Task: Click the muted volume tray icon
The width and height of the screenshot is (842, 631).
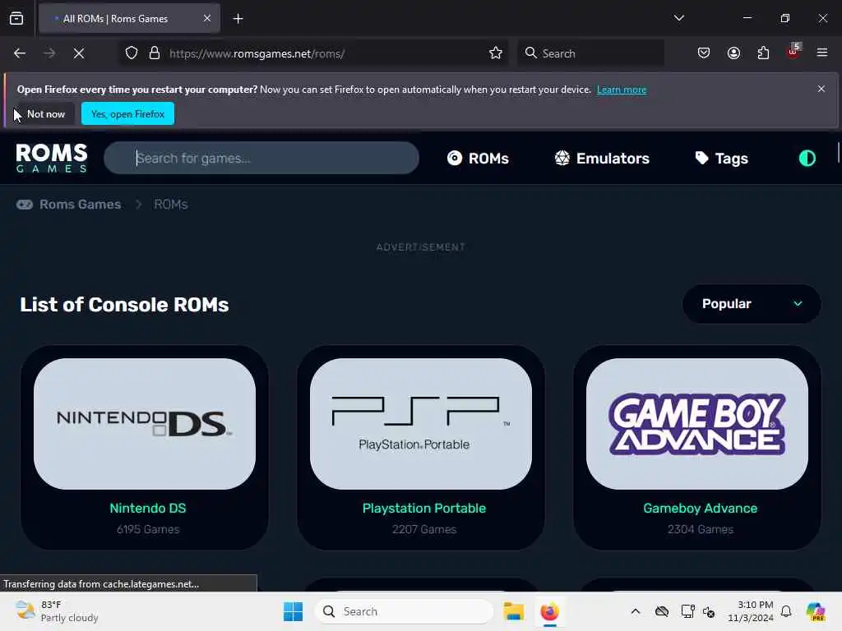Action: tap(709, 611)
